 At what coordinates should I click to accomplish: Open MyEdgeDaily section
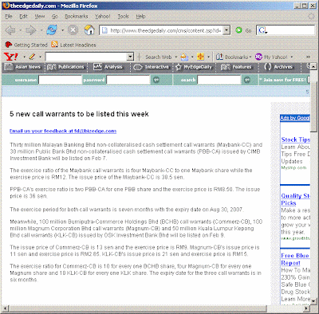click(x=194, y=67)
